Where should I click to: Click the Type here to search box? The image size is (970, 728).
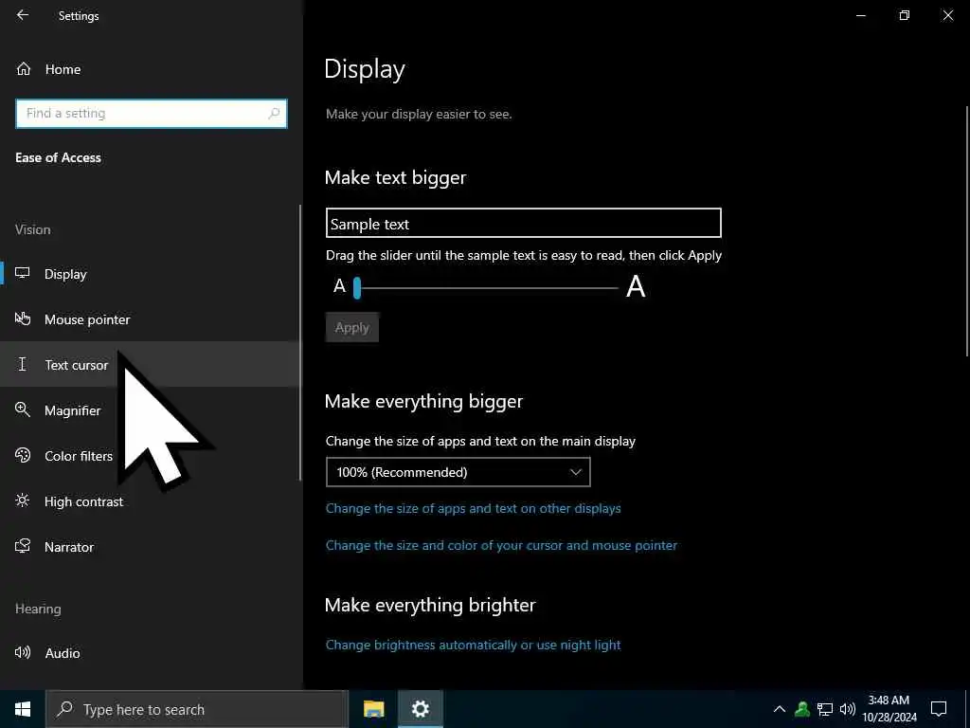coord(197,709)
